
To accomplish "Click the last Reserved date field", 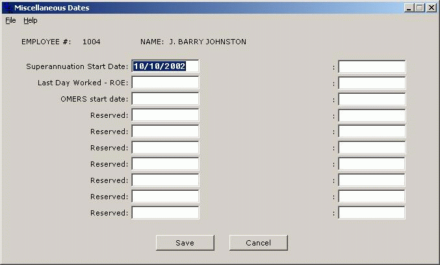I will (x=165, y=213).
